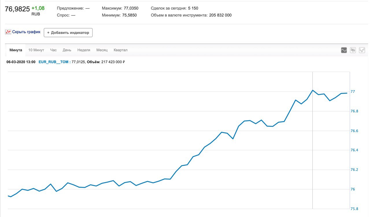Switch to Неделя interval tab
This screenshot has width=370, height=217.
[84, 50]
